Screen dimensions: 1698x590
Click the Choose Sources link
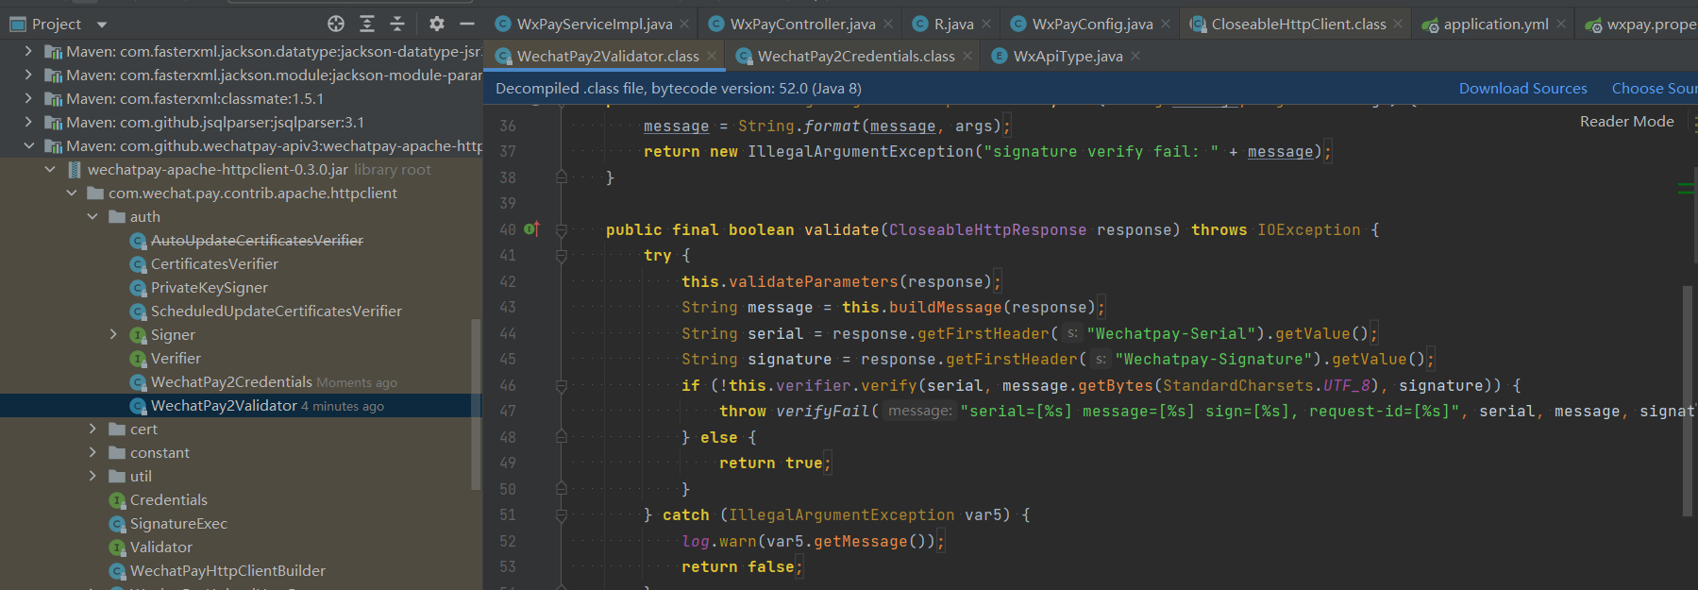click(x=1654, y=89)
